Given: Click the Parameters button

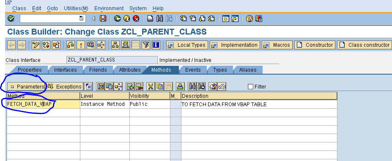Looking at the screenshot, I should [27, 86].
